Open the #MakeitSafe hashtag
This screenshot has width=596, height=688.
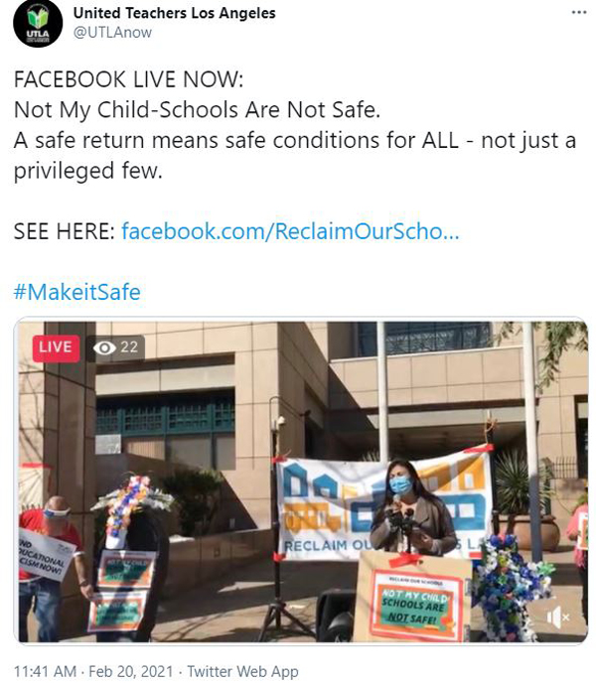pos(76,292)
